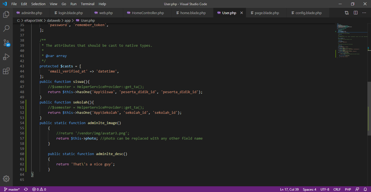Click the master* branch indicator
Viewport: 371px width, 192px height.
click(12, 190)
